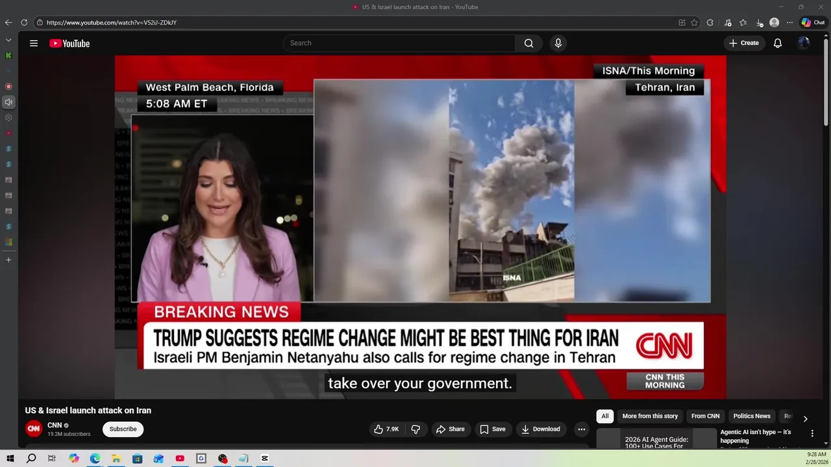The image size is (831, 467).
Task: Click the browser address bar URL
Action: tap(112, 23)
